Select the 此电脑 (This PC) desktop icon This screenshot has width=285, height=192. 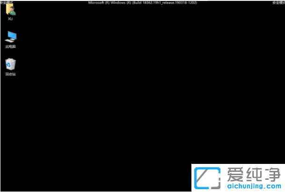[x=10, y=37]
